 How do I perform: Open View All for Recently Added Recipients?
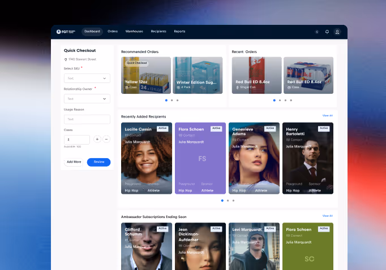(x=327, y=115)
